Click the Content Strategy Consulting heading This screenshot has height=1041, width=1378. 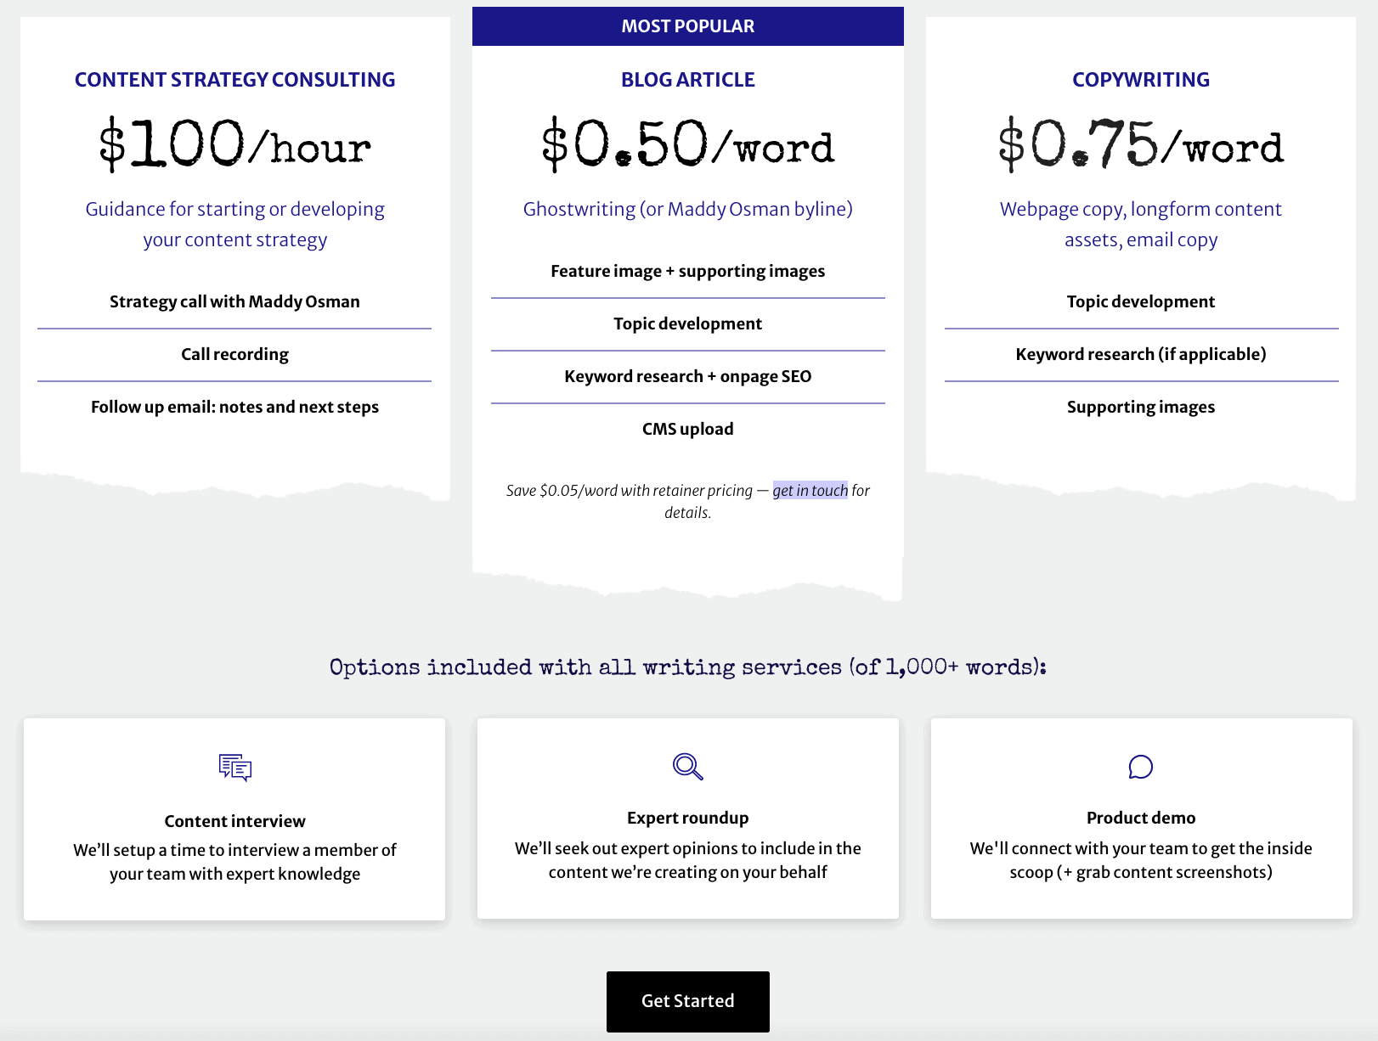(x=234, y=79)
